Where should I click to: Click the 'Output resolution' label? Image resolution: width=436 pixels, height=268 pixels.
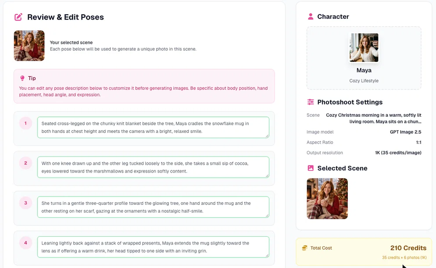tap(325, 153)
